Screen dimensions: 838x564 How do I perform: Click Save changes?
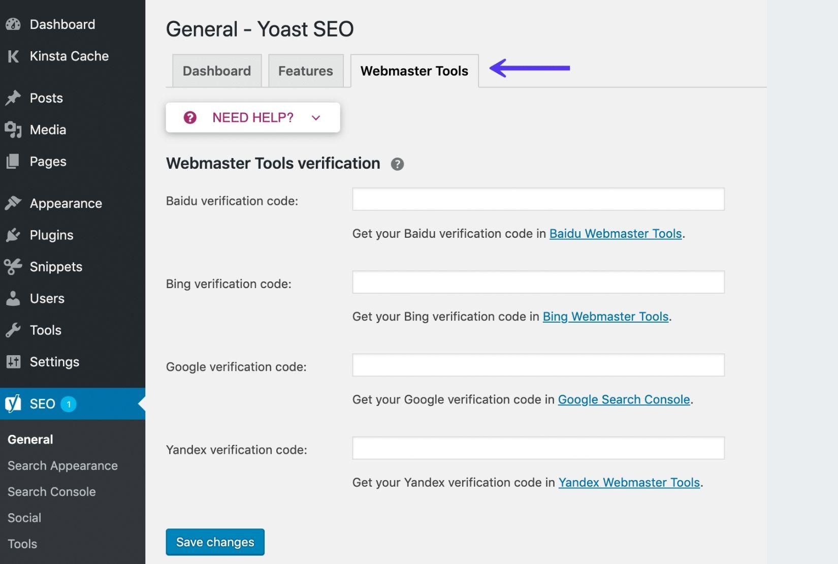tap(215, 542)
